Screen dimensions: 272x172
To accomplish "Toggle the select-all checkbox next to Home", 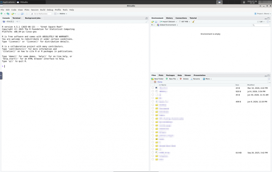I will 152,82.
